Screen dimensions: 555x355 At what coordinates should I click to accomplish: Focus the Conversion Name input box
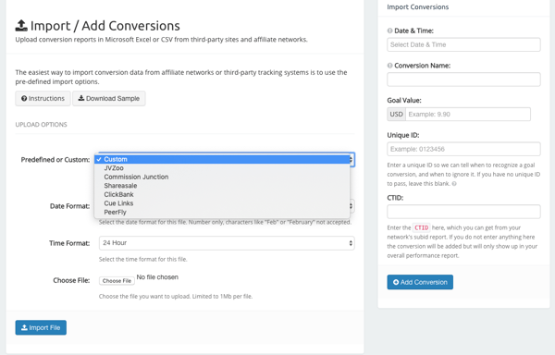(x=463, y=80)
